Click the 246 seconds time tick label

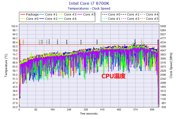(x=69, y=109)
